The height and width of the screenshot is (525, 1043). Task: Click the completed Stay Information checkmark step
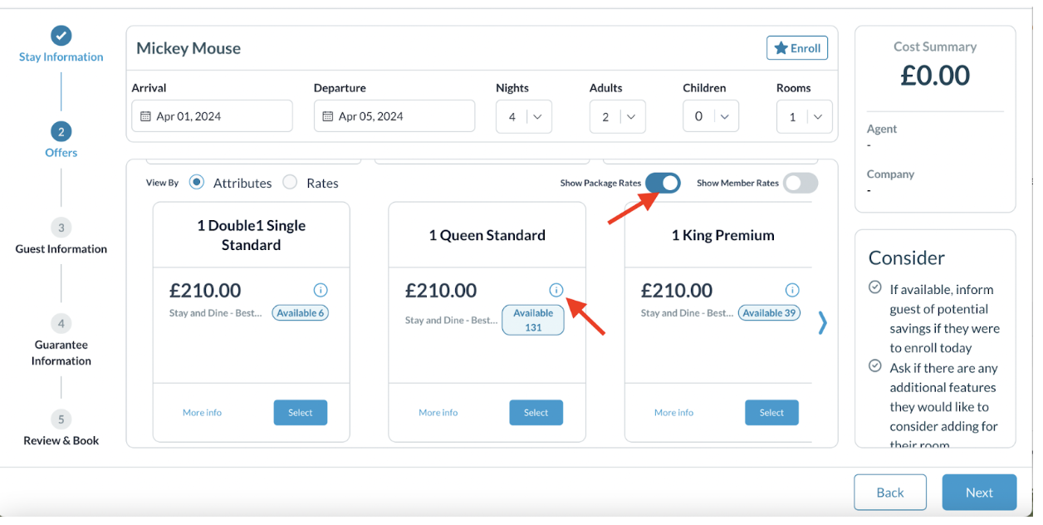click(61, 36)
